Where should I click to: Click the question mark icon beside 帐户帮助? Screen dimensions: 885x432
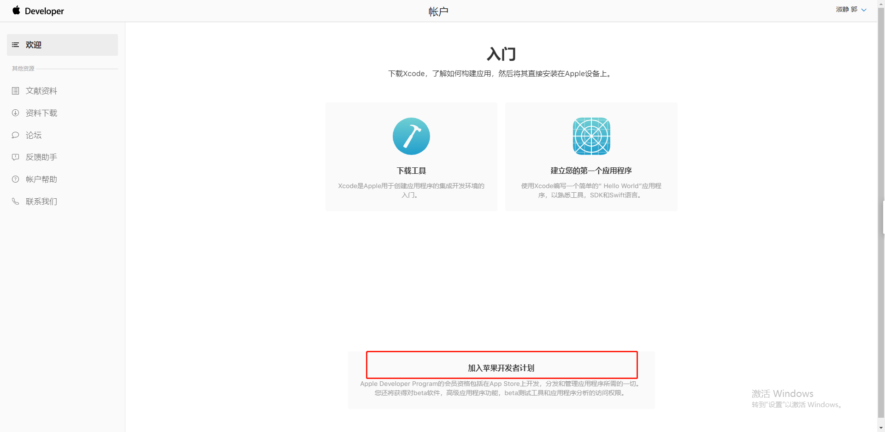pos(15,179)
